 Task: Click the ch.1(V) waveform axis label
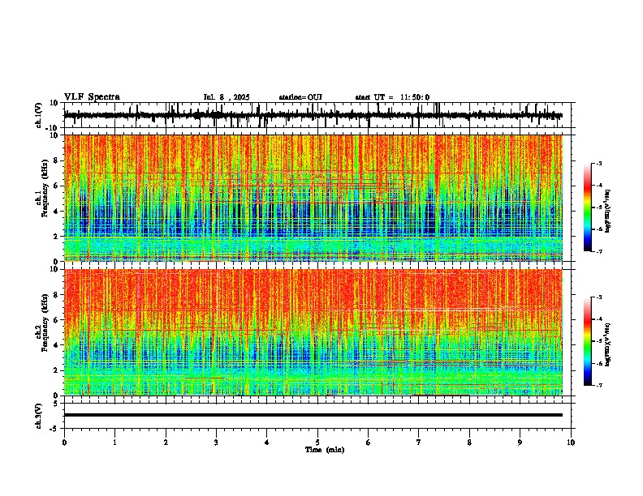[39, 115]
